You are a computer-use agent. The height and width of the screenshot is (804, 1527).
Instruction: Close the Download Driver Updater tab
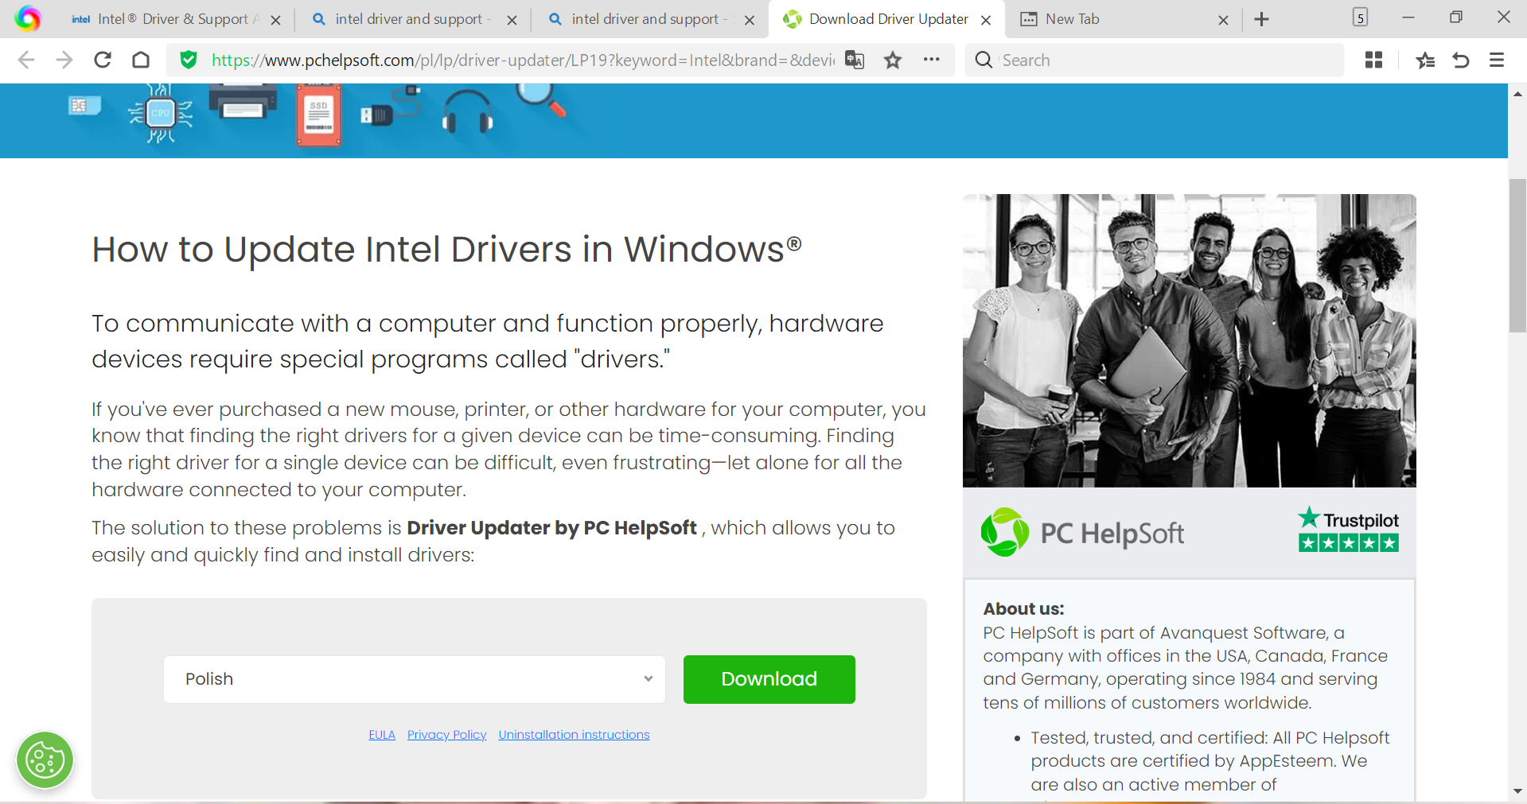pyautogui.click(x=986, y=20)
